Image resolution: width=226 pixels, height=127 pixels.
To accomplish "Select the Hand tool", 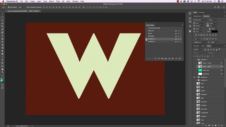I will [2, 69].
